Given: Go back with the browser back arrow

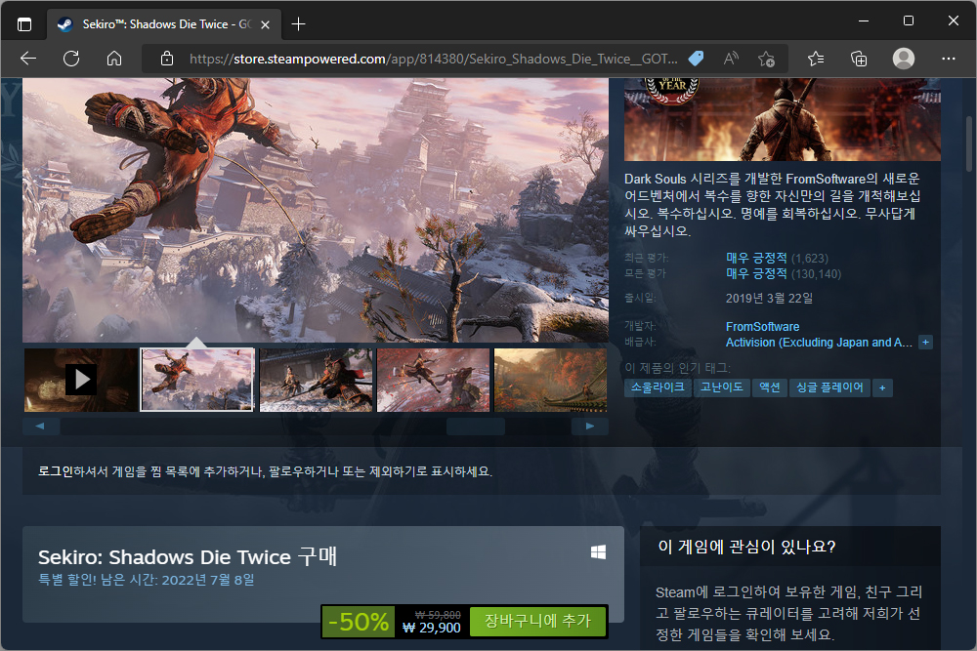Looking at the screenshot, I should tap(28, 59).
